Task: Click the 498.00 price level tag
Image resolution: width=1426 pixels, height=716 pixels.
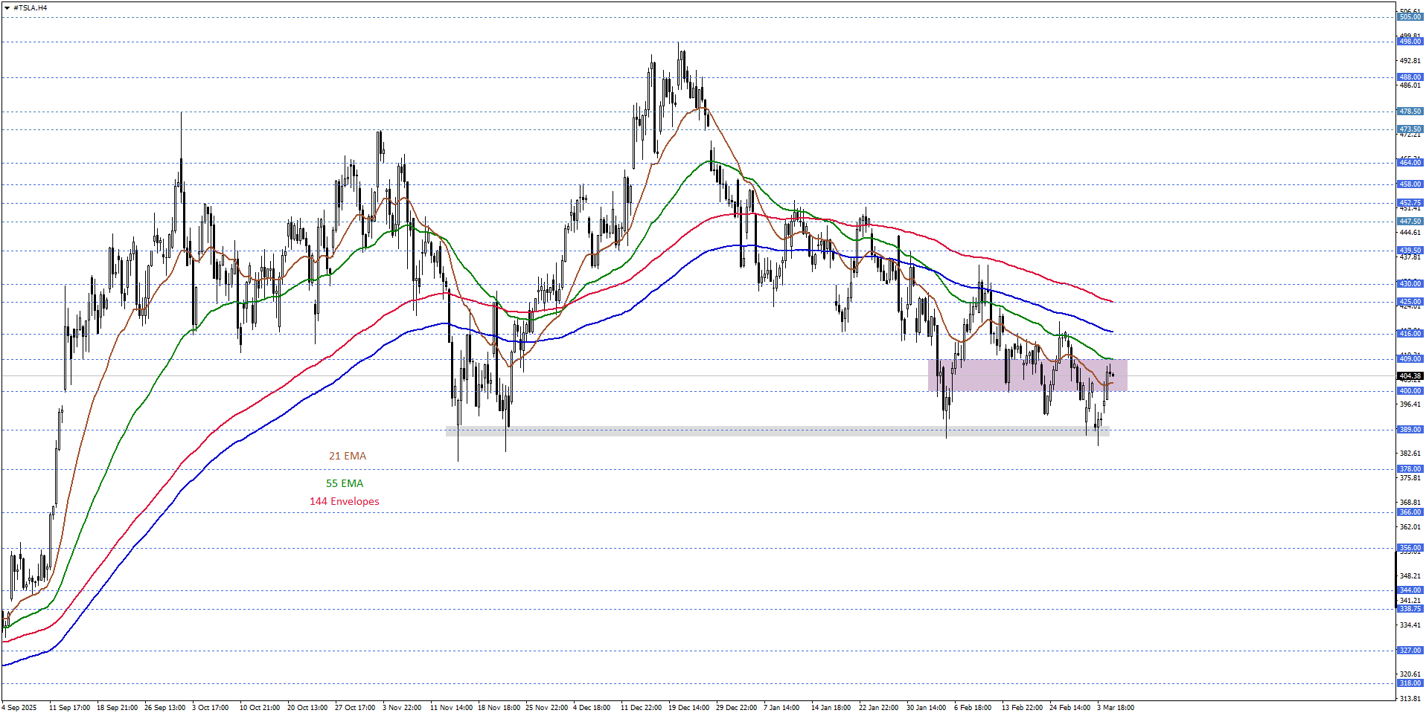Action: pyautogui.click(x=1410, y=42)
